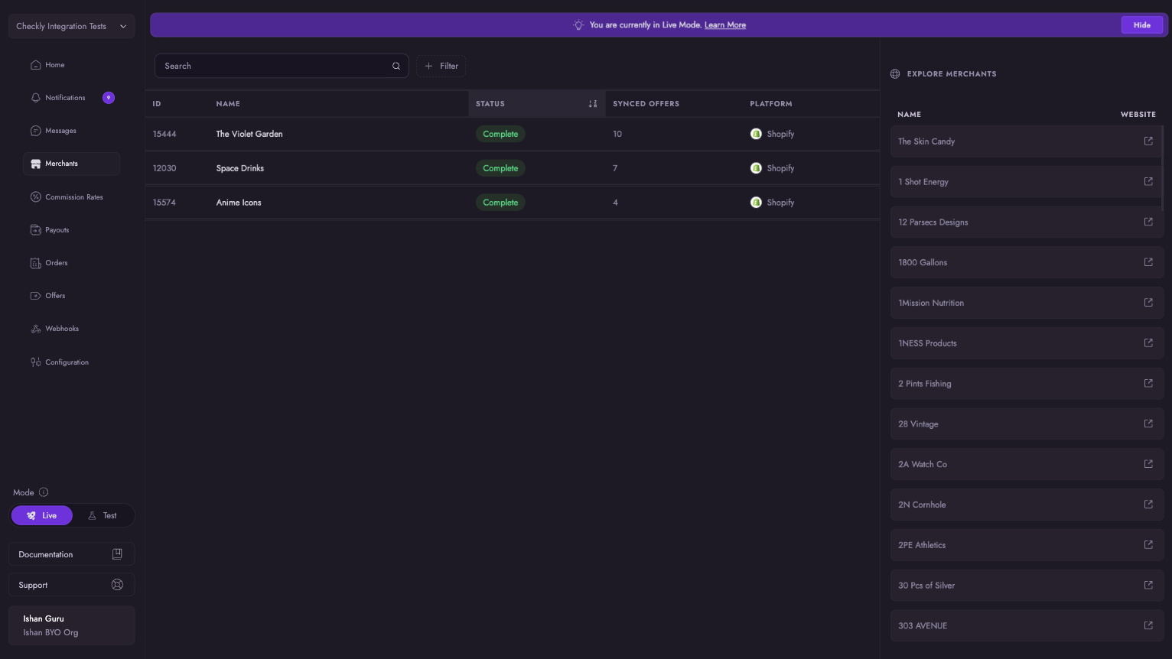Click the Mode info icon
The height and width of the screenshot is (659, 1172).
[44, 492]
